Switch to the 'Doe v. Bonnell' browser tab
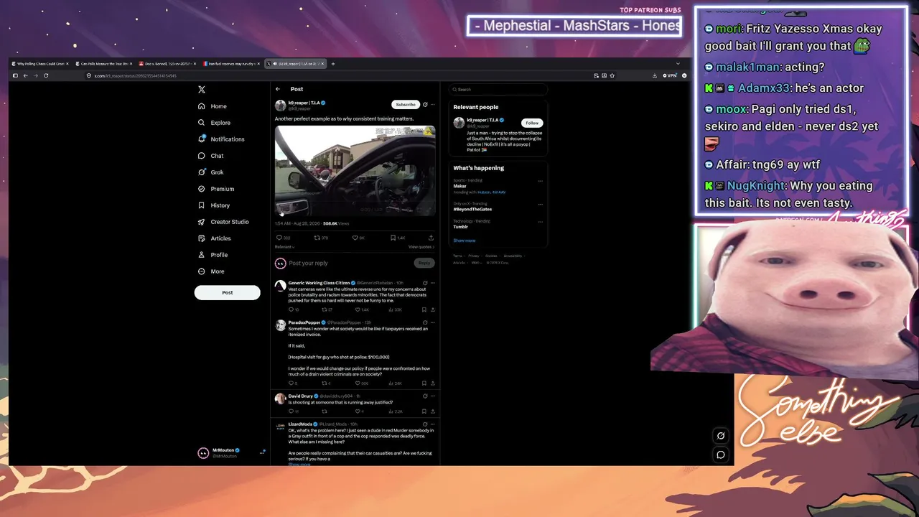The width and height of the screenshot is (919, 517). point(168,64)
